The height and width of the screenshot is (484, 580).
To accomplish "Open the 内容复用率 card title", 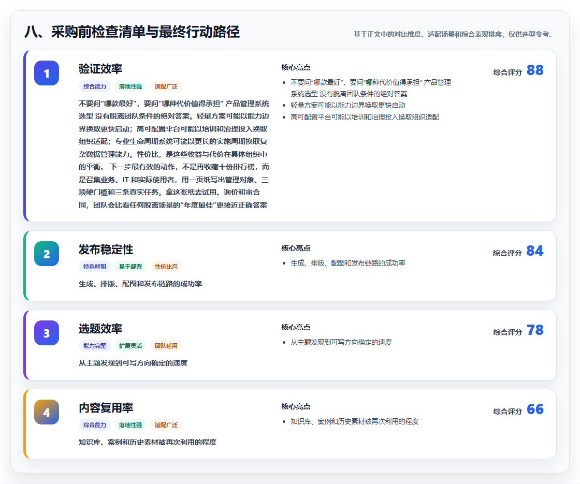I will click(106, 408).
